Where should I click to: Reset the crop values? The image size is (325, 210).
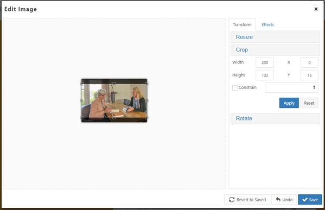pyautogui.click(x=309, y=103)
